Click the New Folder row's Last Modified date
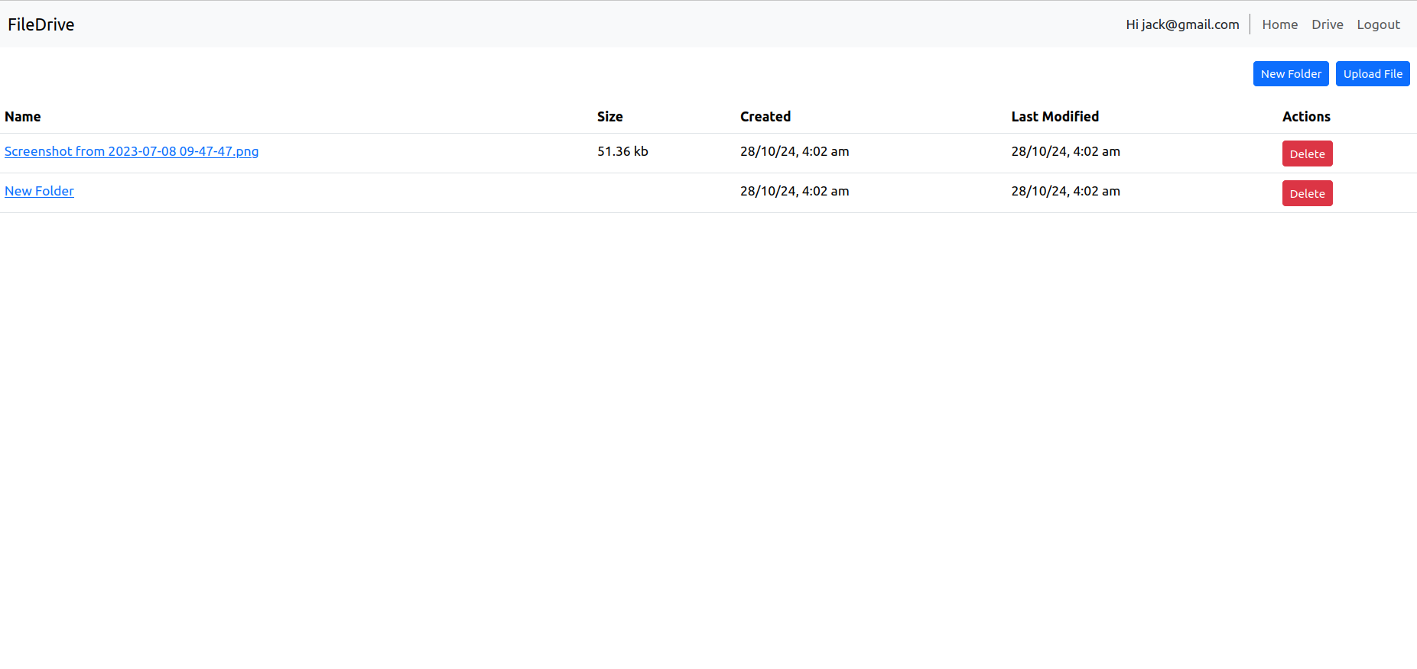Viewport: 1417px width, 669px height. point(1065,191)
